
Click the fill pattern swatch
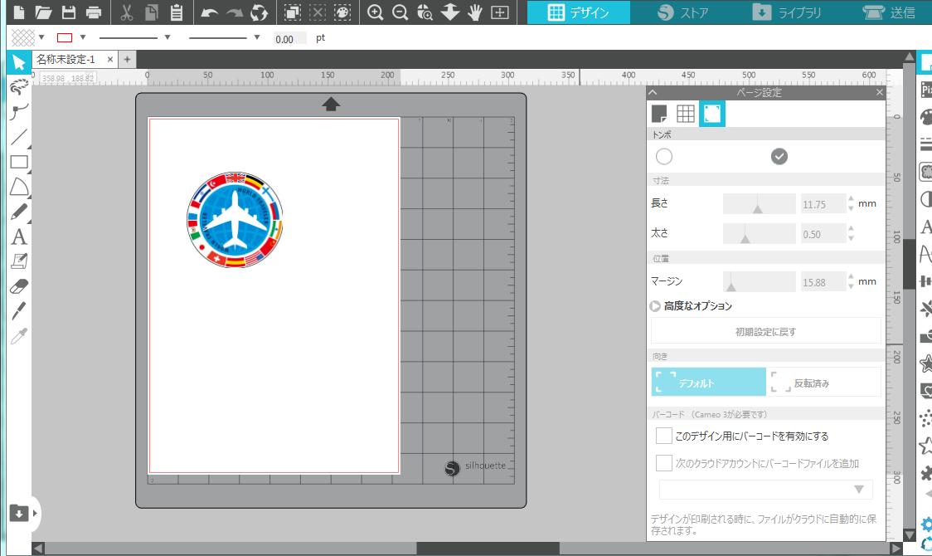point(23,37)
